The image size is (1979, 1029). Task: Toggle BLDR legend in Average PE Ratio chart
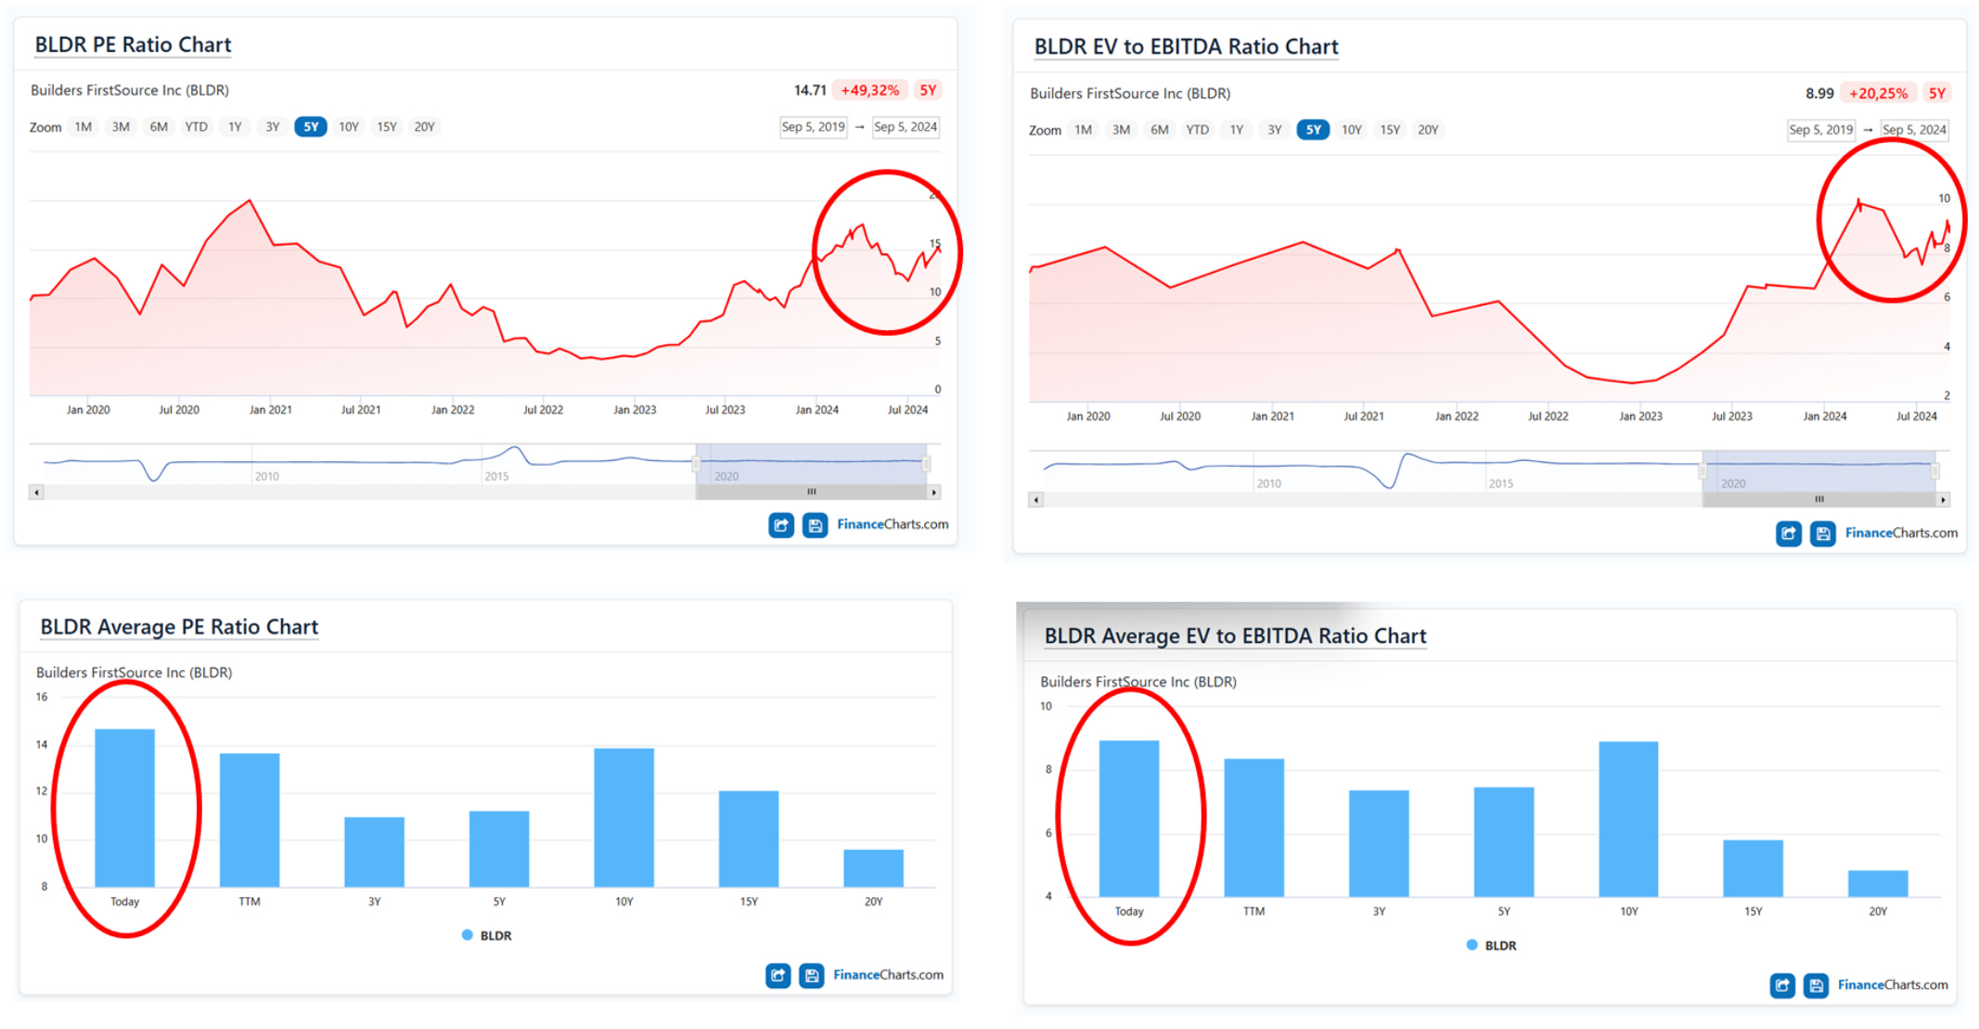point(487,935)
